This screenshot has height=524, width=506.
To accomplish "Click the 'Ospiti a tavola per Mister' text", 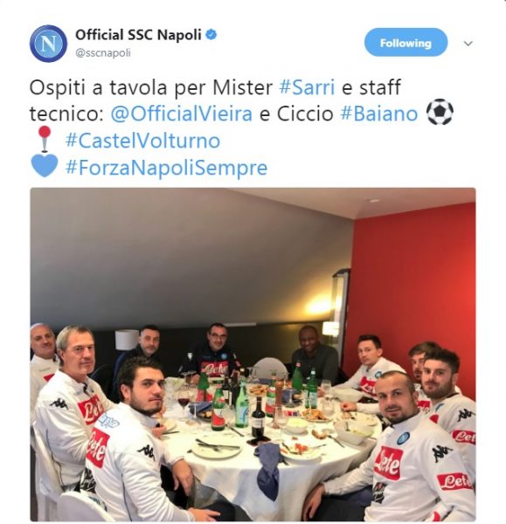I will click(x=151, y=88).
